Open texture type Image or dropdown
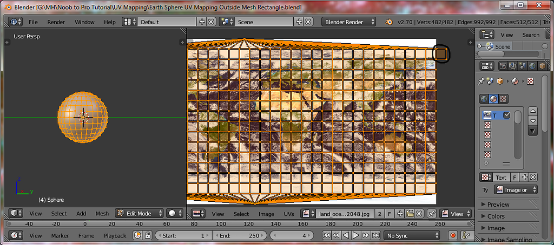Viewport: 554px width, 245px height. coord(516,189)
